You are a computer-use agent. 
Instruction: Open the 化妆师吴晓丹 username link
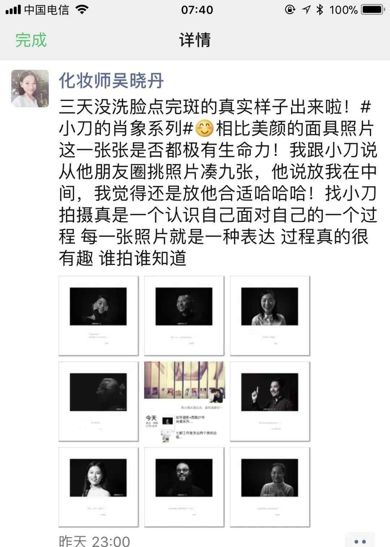(x=111, y=80)
